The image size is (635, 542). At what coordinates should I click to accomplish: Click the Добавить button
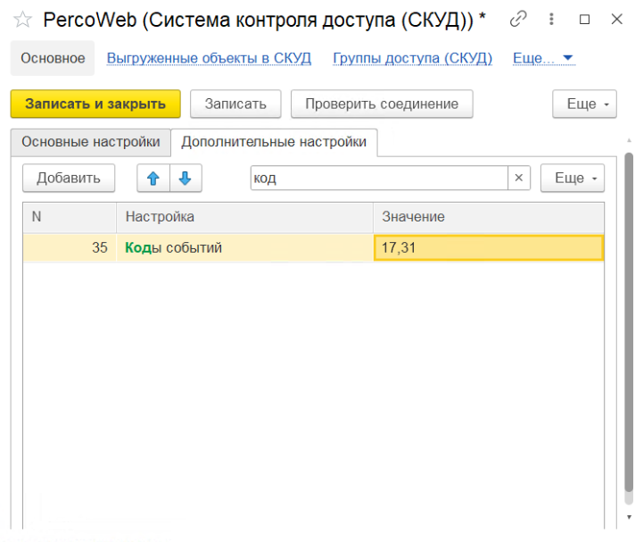[69, 178]
